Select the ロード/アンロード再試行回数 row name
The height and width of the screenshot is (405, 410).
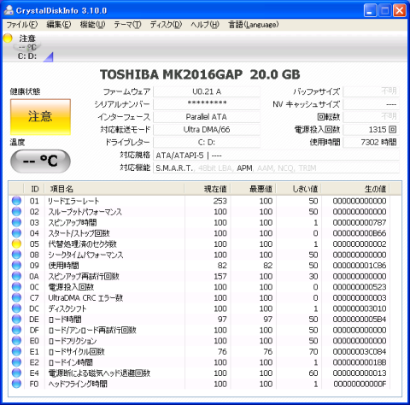coord(92,330)
